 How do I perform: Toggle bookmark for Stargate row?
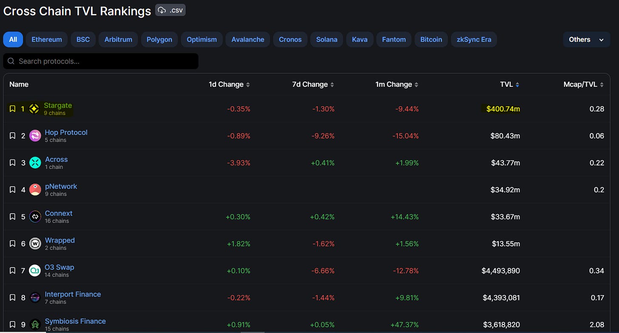[x=12, y=109]
